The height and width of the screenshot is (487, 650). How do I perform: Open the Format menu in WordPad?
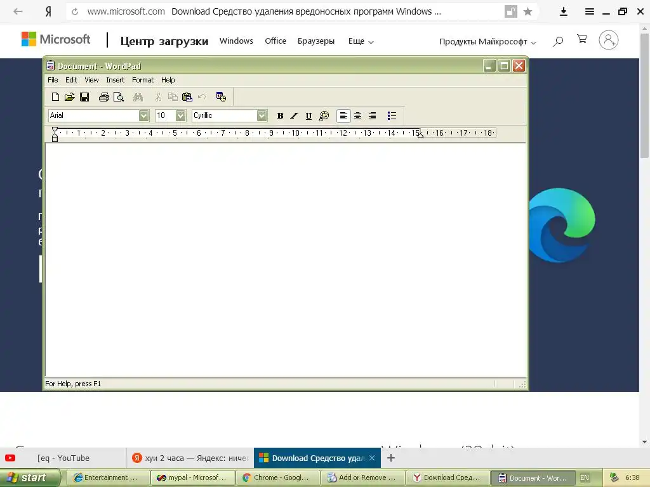tap(143, 80)
